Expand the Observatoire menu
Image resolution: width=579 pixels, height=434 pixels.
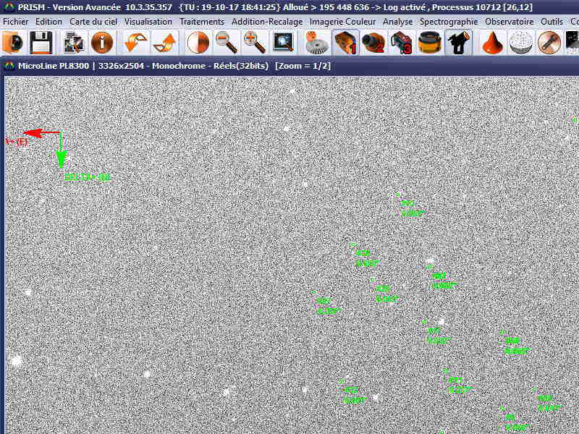coord(510,22)
